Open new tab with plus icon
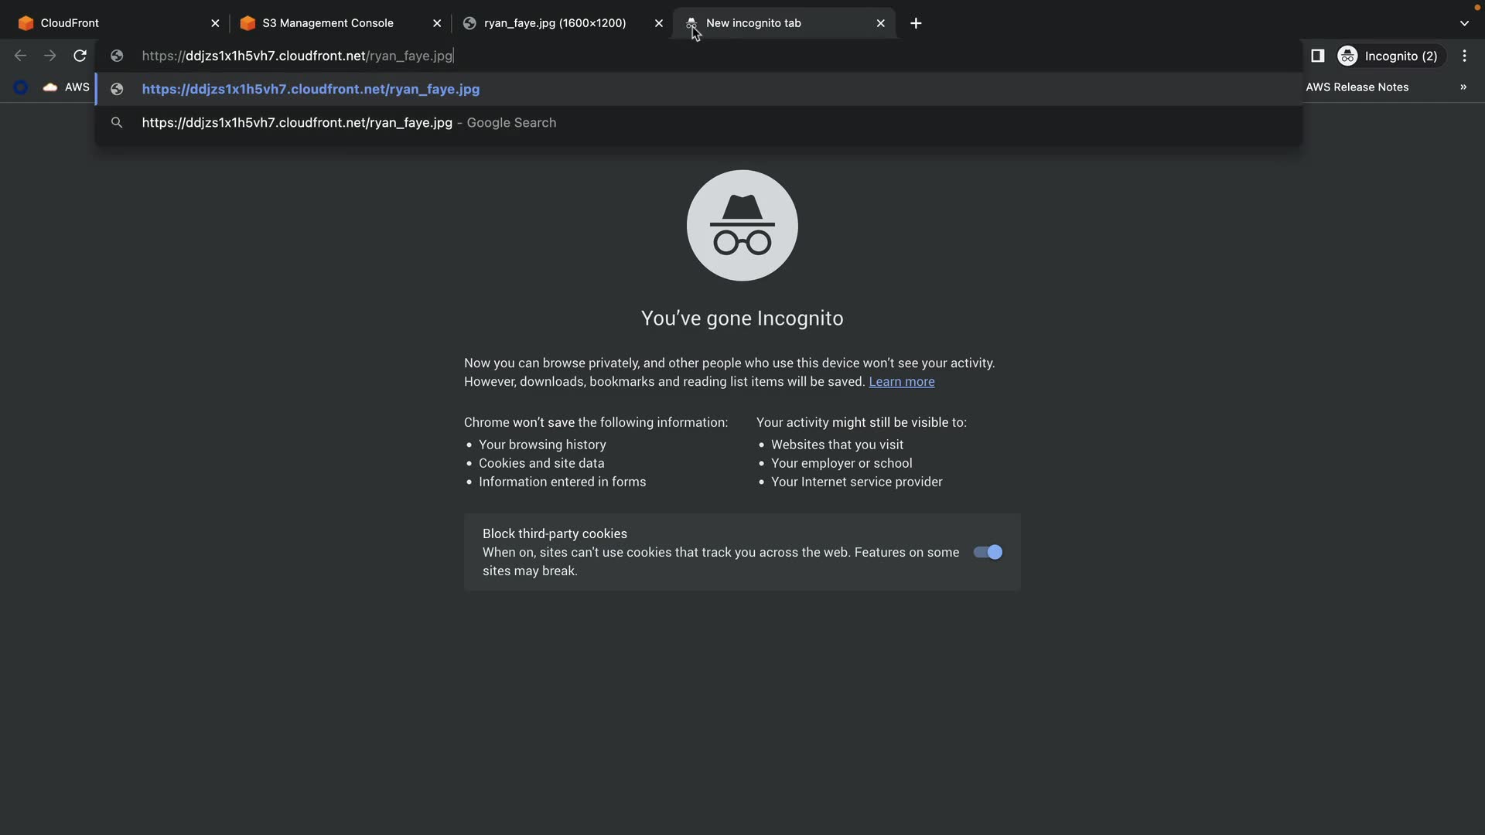This screenshot has height=835, width=1485. coord(916,23)
